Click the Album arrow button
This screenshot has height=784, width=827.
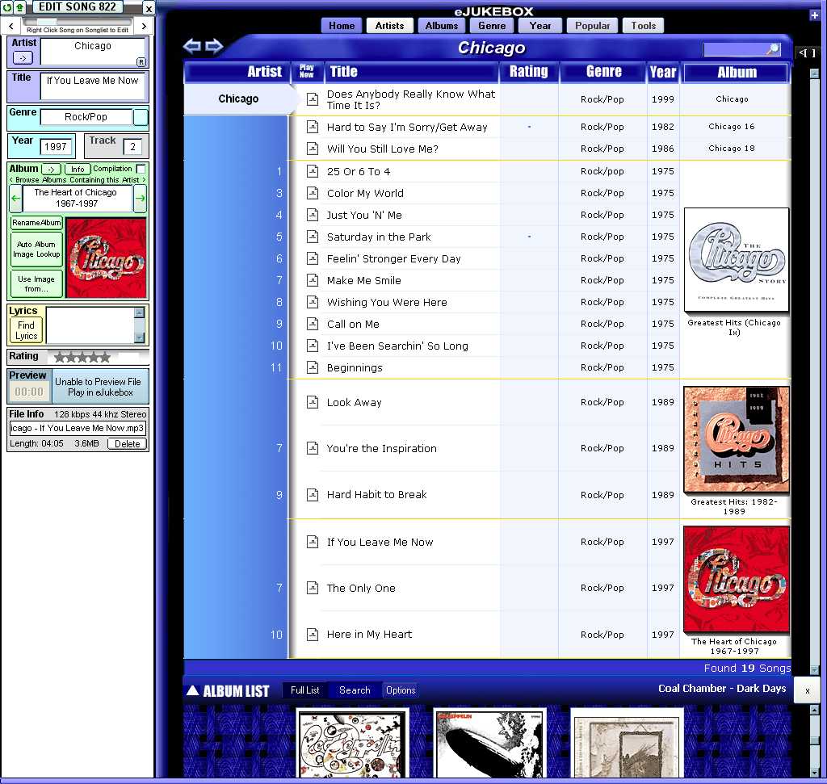(51, 170)
